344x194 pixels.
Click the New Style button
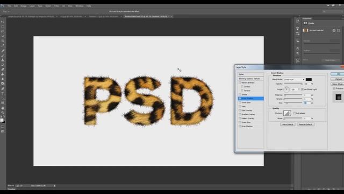click(338, 84)
